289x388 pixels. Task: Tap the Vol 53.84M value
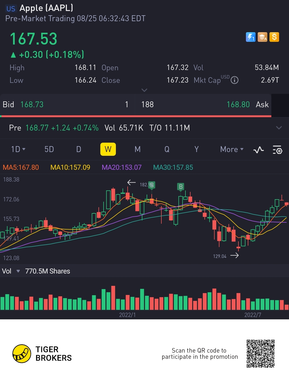pos(267,68)
